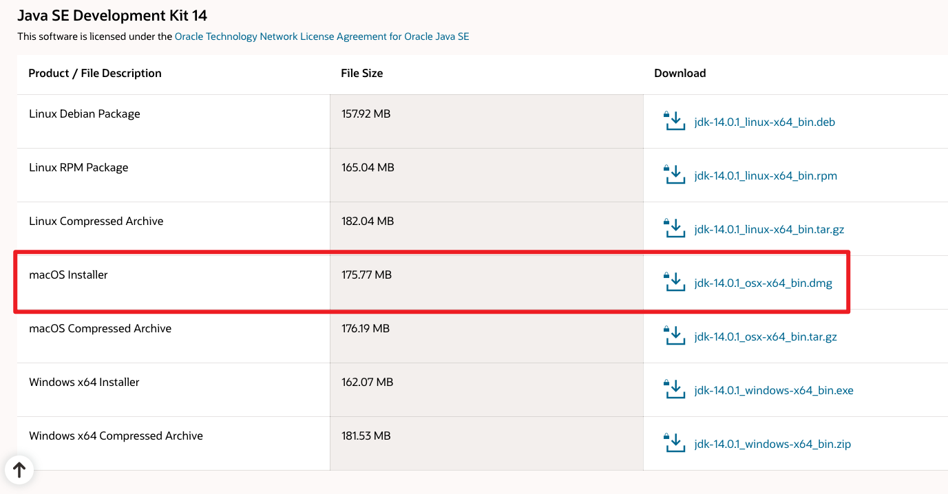Click the scroll-to-top arrow button
The image size is (948, 494).
[19, 470]
